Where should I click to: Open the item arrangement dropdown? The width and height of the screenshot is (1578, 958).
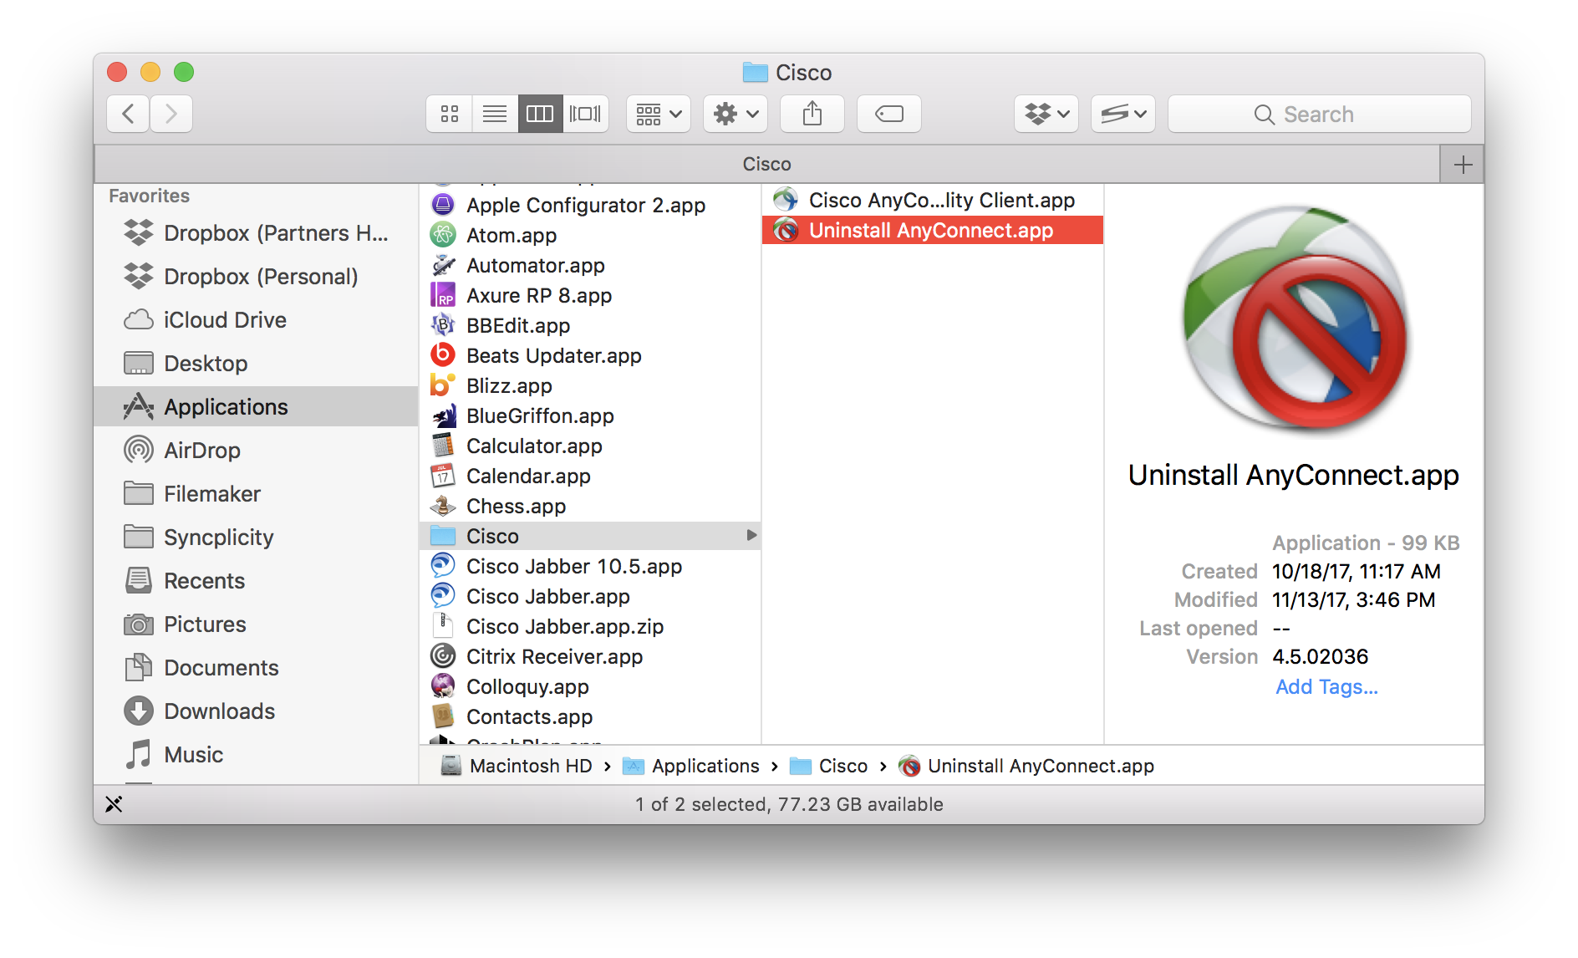(659, 114)
